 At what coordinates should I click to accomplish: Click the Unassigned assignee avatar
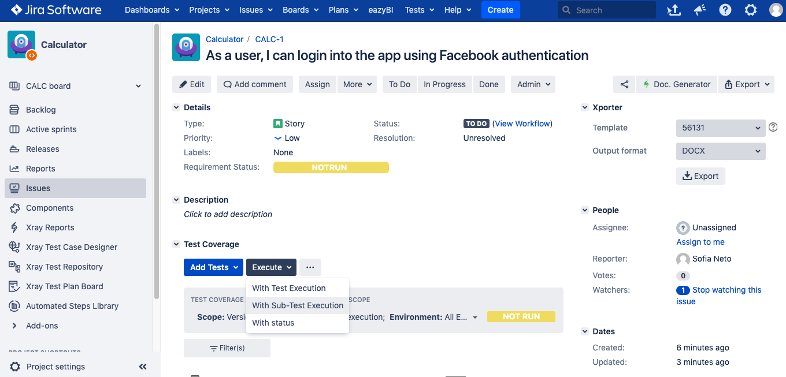[683, 227]
